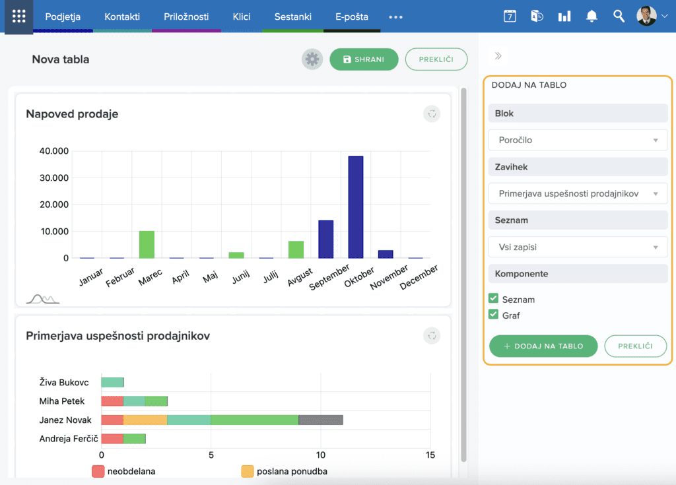Viewport: 676px width, 485px height.
Task: Open board settings gear icon
Action: [x=312, y=59]
